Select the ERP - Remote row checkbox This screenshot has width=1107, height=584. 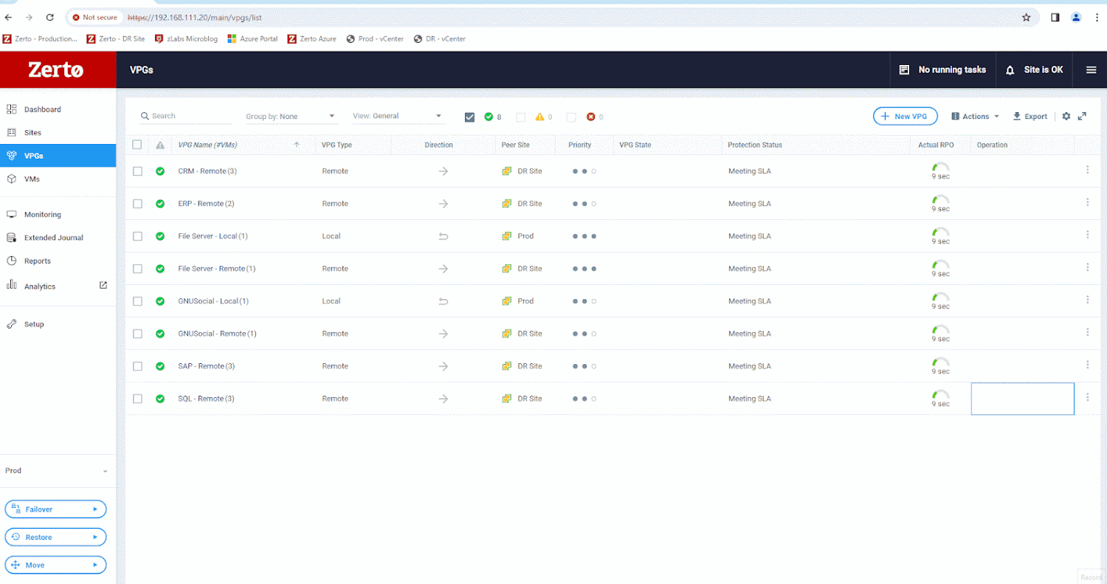click(x=137, y=204)
